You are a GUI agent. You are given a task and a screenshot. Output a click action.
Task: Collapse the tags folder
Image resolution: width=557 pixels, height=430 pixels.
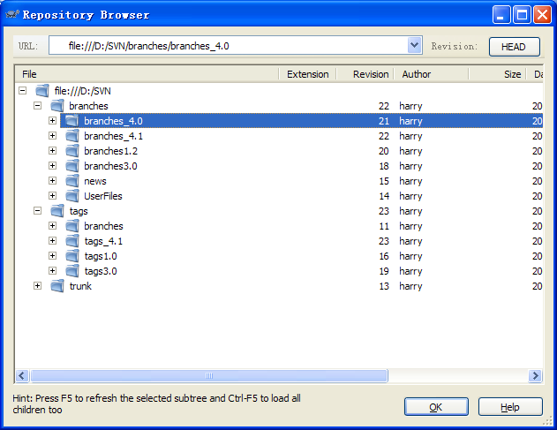(x=37, y=211)
